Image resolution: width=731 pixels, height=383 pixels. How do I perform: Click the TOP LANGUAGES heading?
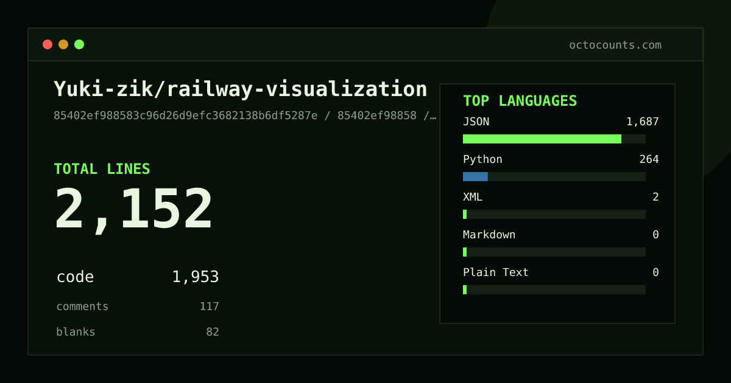tap(520, 101)
